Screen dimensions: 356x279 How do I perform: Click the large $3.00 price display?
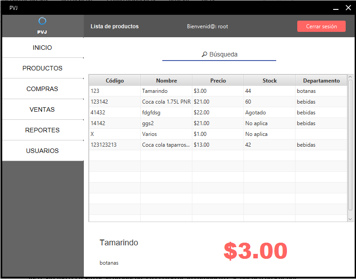pos(256,251)
